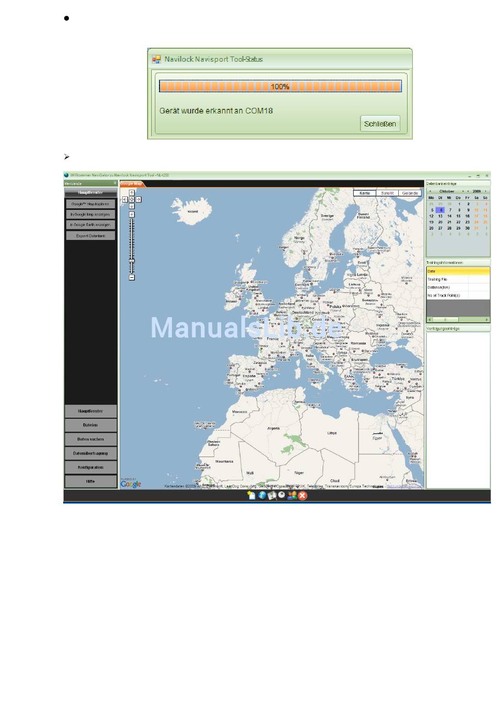
Task: Open the Daten suchen section
Action: coord(91,439)
